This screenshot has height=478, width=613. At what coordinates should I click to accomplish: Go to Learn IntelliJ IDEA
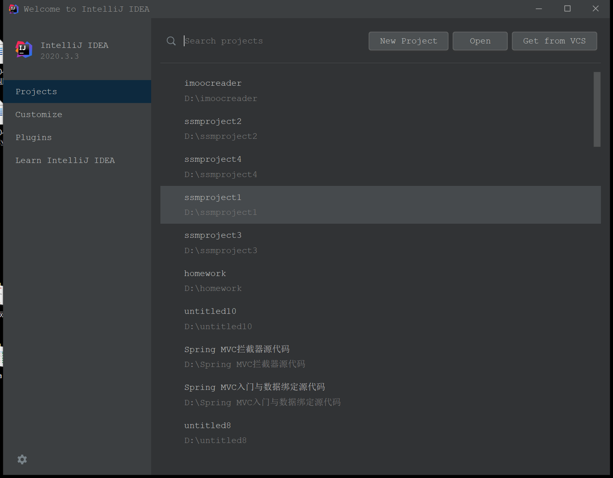(77, 160)
